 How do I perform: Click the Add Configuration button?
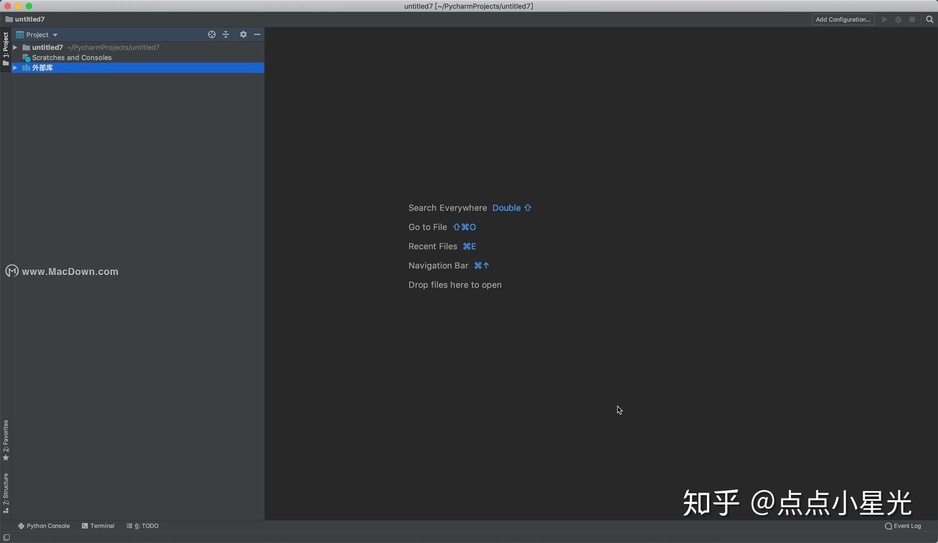click(x=843, y=19)
